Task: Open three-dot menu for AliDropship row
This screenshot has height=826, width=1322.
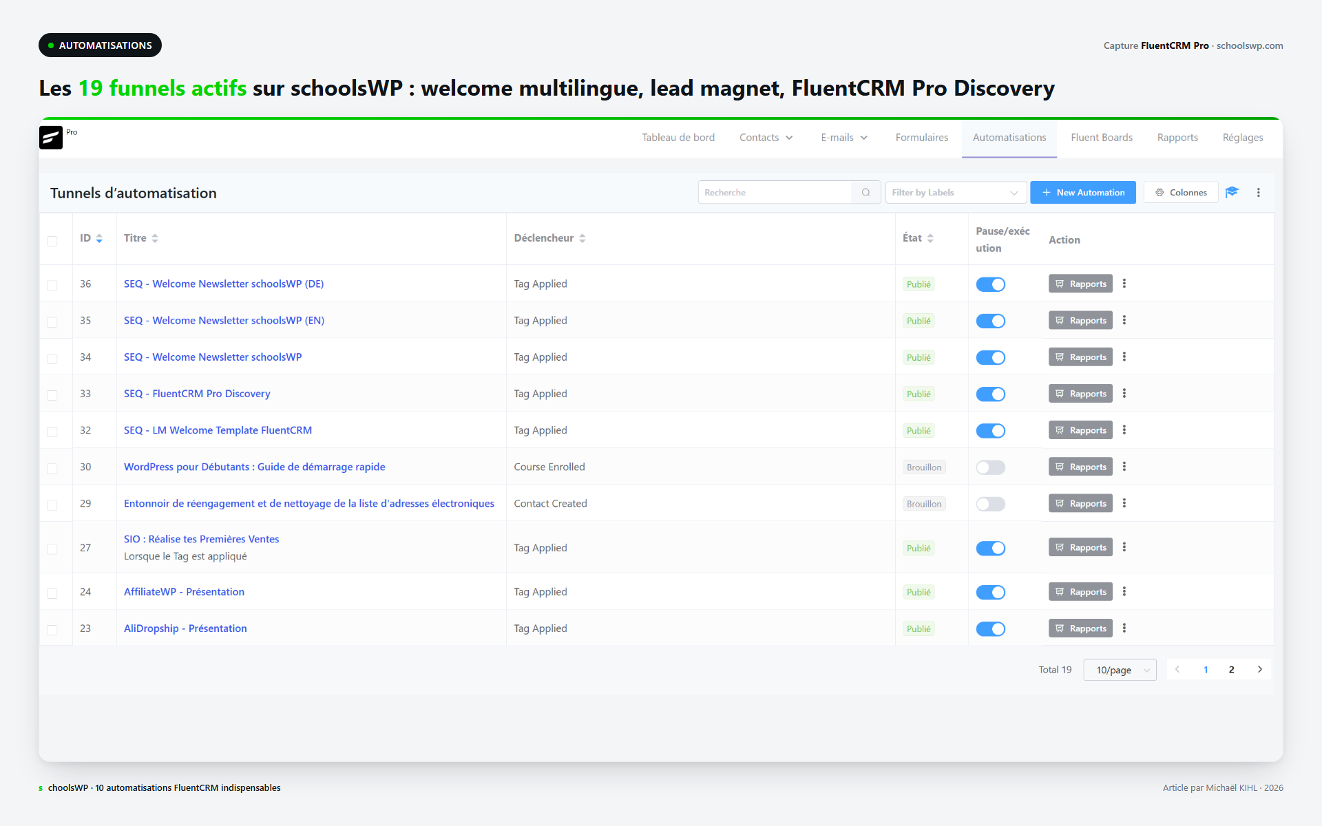Action: 1124,628
